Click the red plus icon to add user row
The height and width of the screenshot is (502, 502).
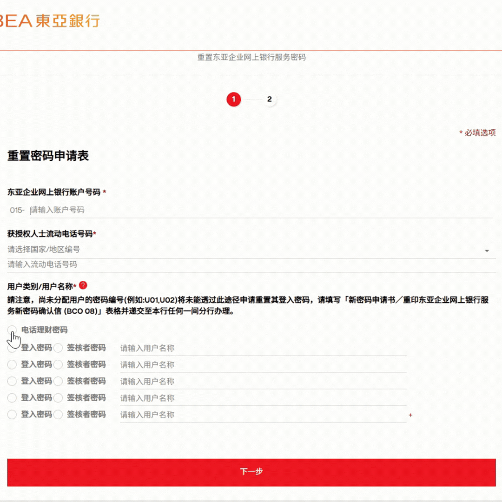(x=410, y=415)
